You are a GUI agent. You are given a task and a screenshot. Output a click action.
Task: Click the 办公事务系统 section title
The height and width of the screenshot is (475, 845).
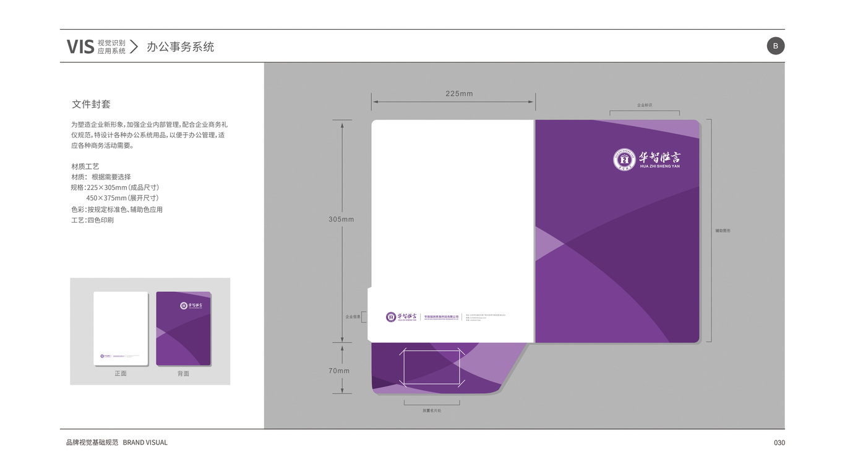(x=180, y=47)
